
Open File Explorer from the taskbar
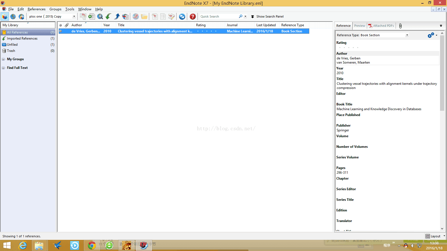click(39, 245)
